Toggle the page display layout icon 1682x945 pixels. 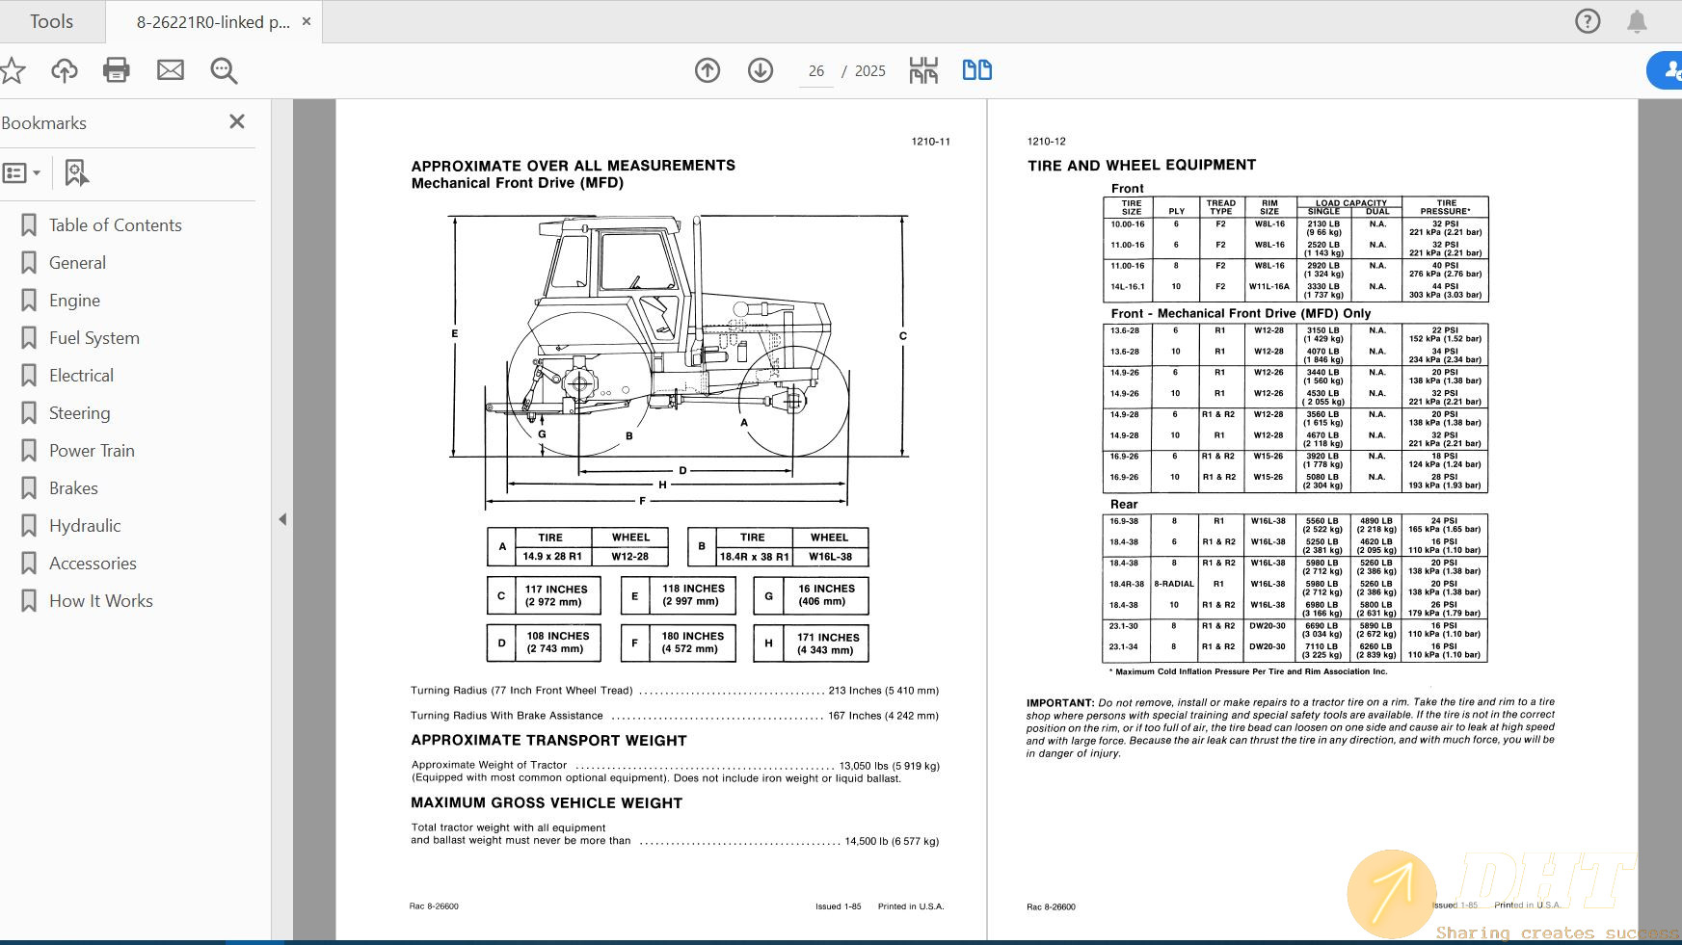click(922, 69)
